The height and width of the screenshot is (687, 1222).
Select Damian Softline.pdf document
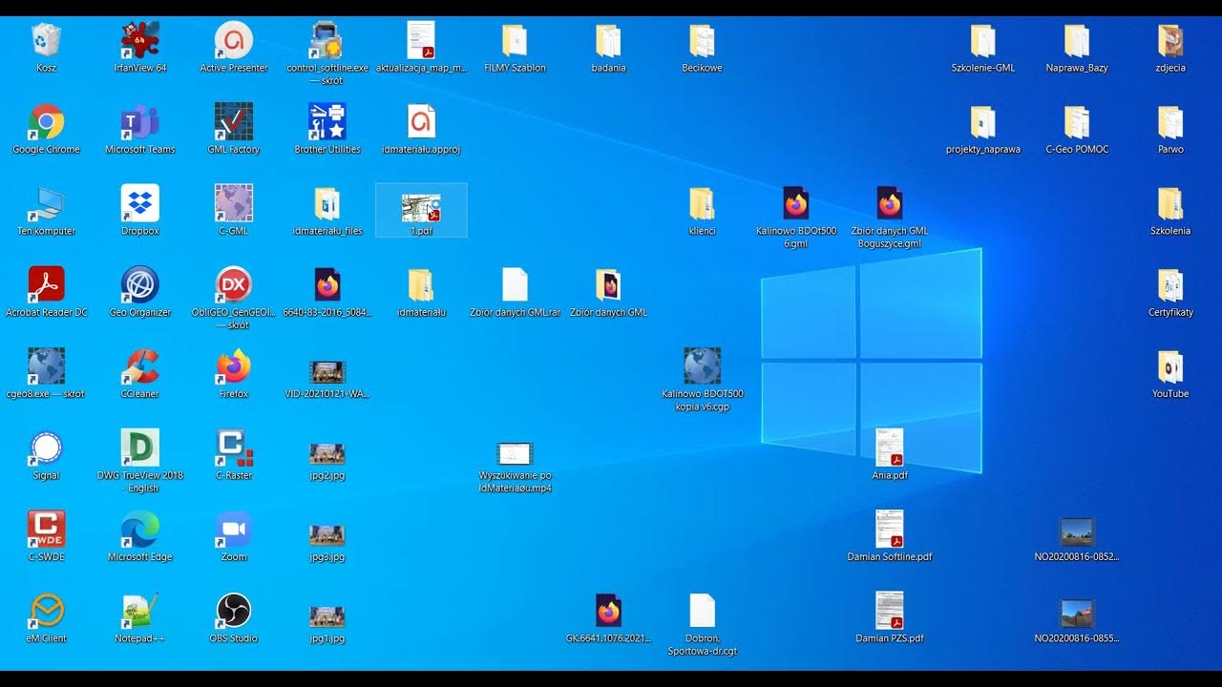point(890,529)
